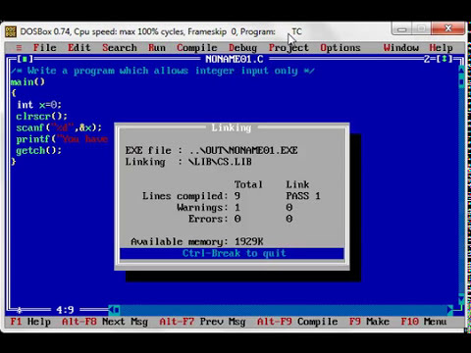Click the vertical scrollbar down arrow
Viewport: 471px width, 353px height.
(461, 299)
